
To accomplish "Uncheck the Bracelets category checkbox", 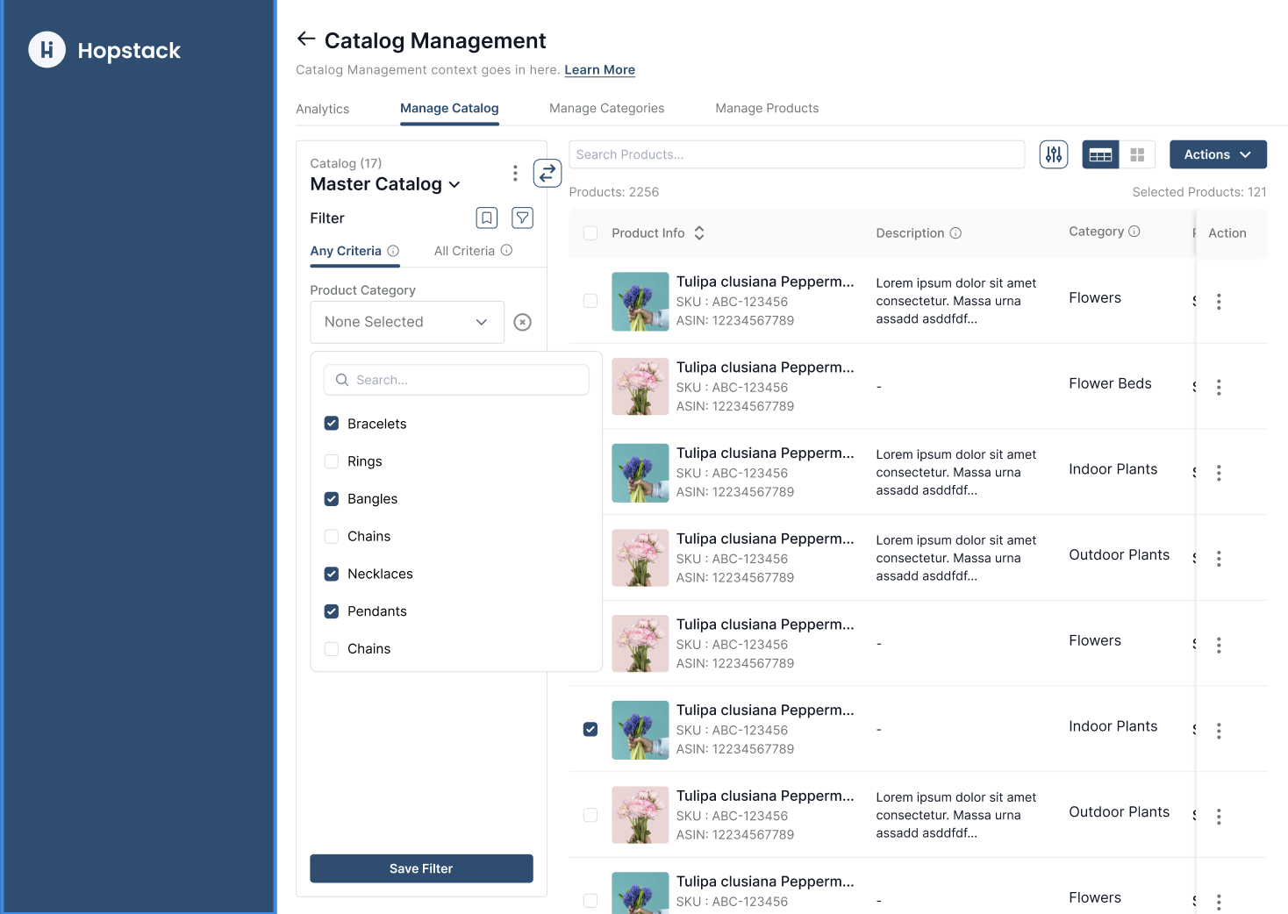I will pos(332,424).
